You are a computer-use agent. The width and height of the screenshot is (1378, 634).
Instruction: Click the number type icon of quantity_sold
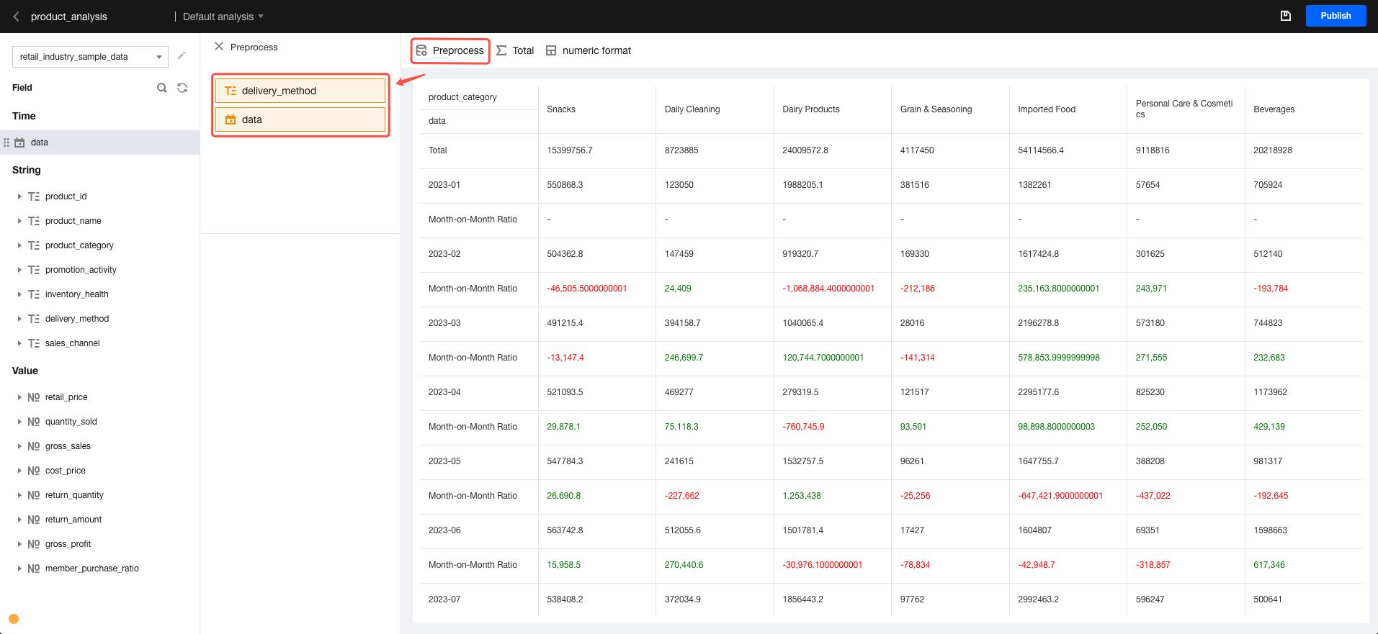tap(34, 422)
